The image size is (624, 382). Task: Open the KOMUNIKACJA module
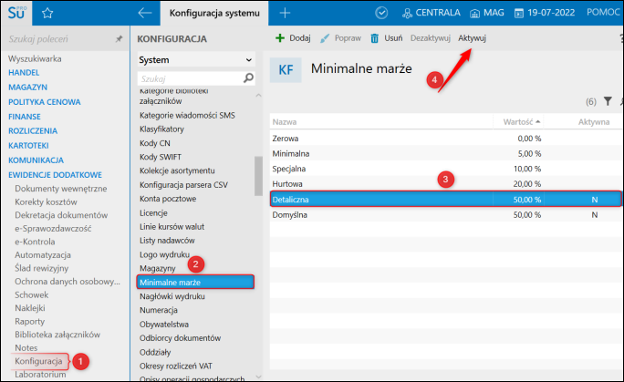click(x=36, y=160)
